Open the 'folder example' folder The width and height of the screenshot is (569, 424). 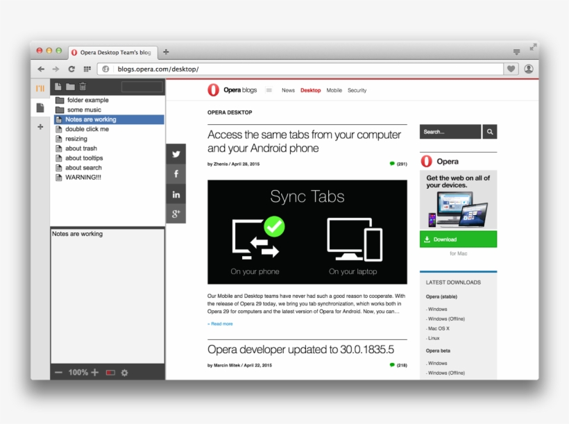tap(87, 100)
